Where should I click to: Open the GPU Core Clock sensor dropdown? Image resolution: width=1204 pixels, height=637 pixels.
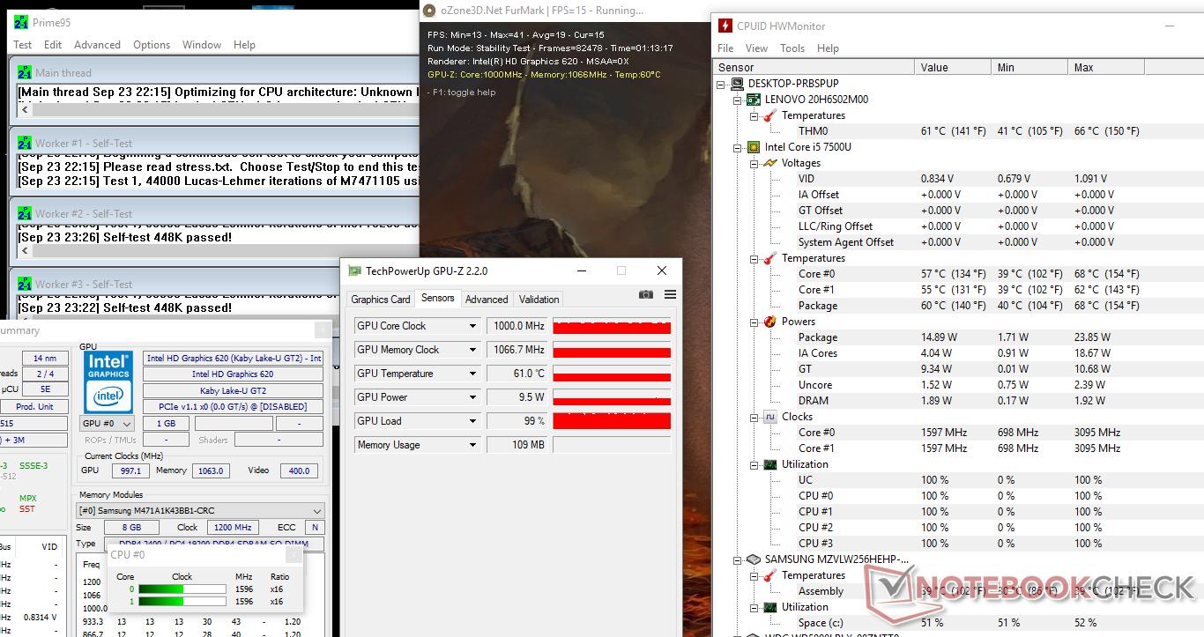(x=472, y=326)
